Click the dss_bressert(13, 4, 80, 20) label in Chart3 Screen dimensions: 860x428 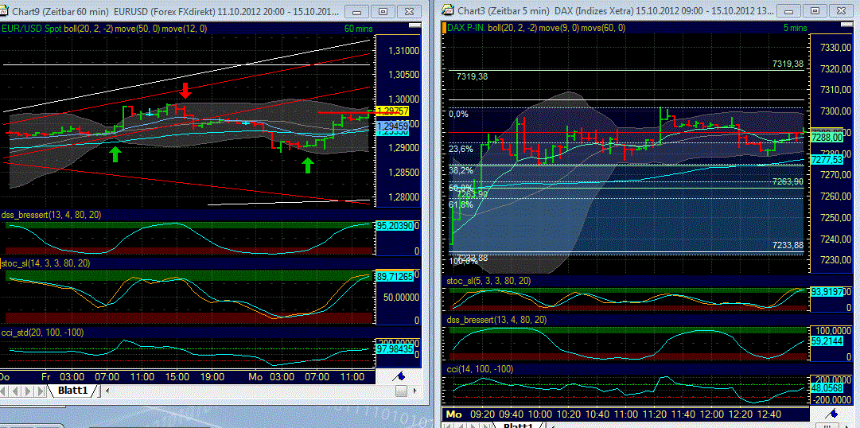pos(496,319)
